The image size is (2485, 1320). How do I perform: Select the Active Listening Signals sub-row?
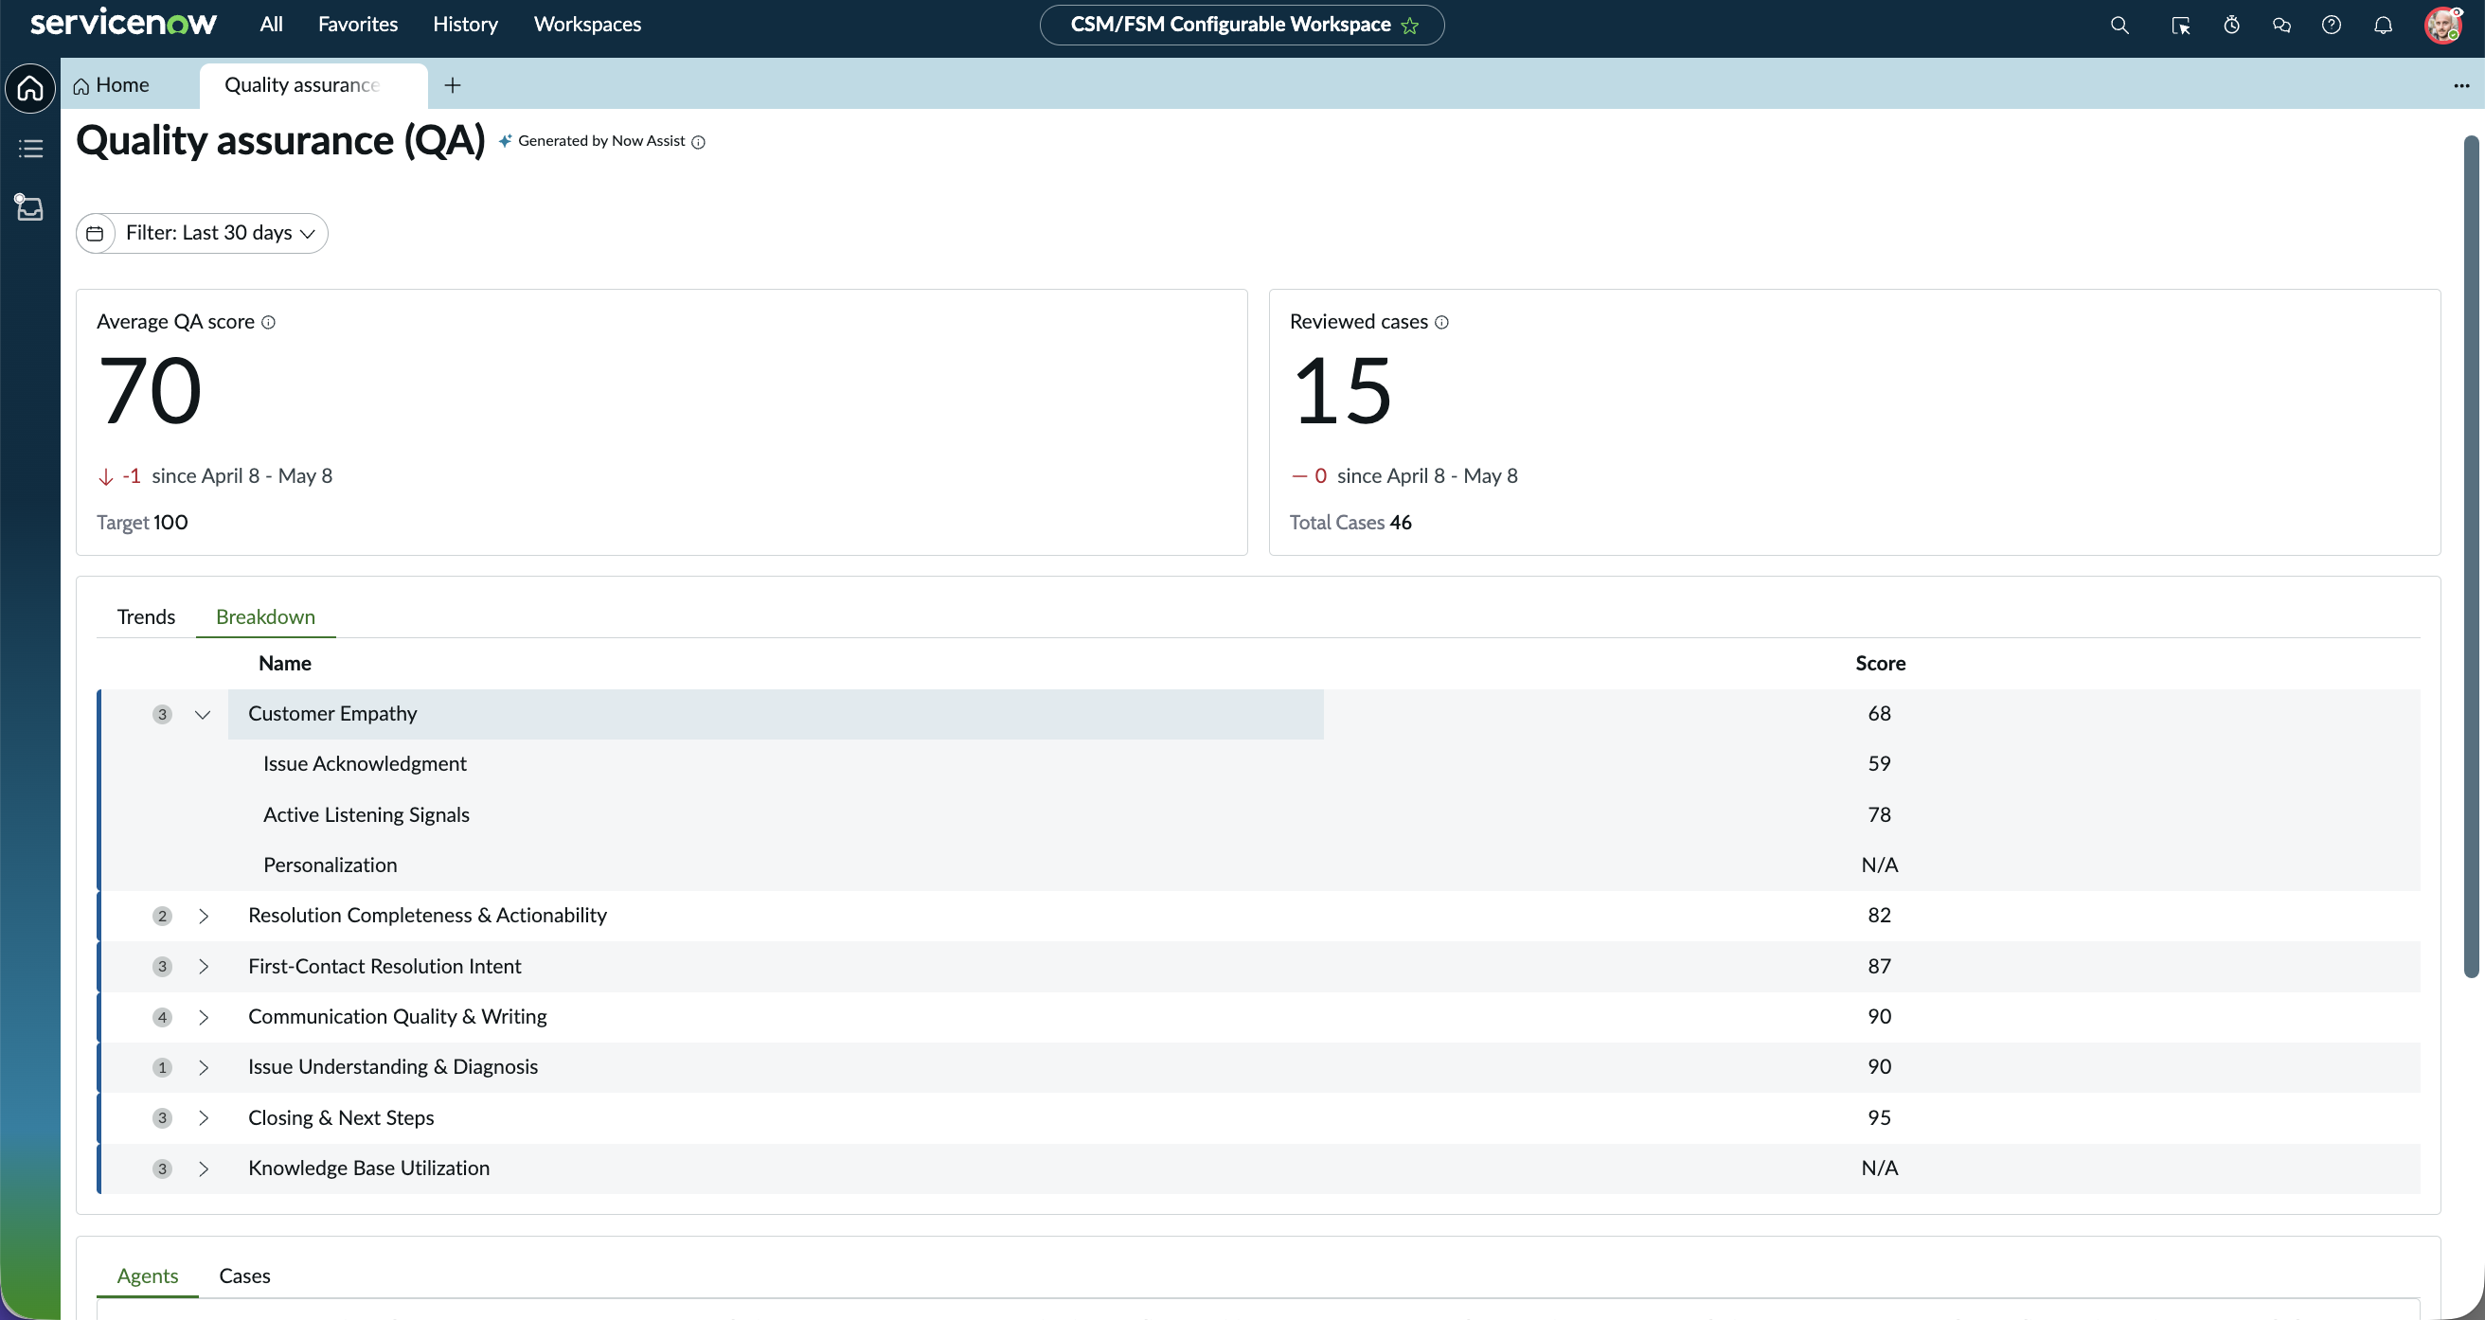tap(1260, 815)
